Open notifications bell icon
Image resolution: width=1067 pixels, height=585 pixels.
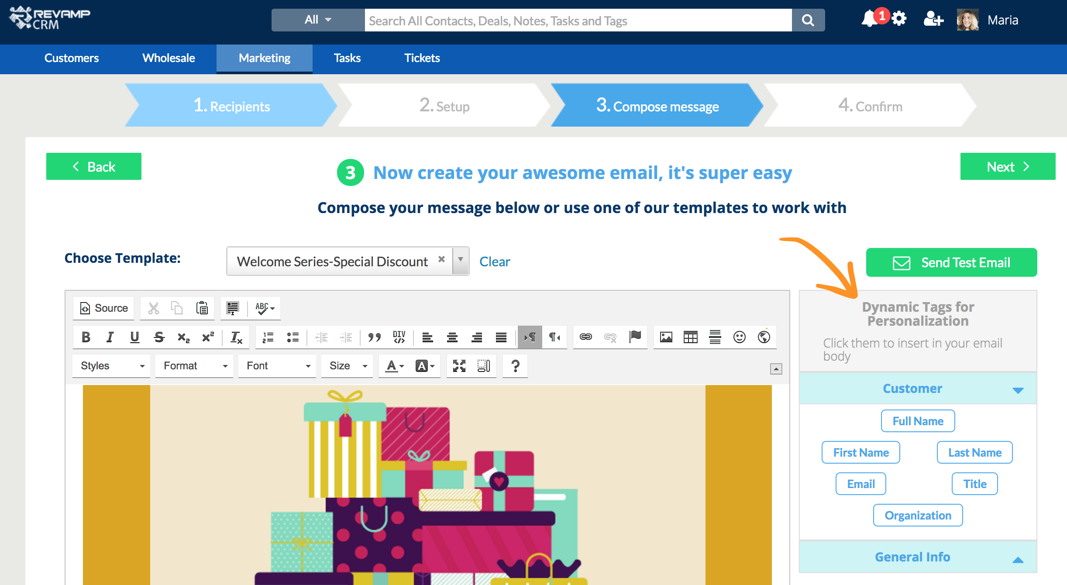(x=869, y=20)
